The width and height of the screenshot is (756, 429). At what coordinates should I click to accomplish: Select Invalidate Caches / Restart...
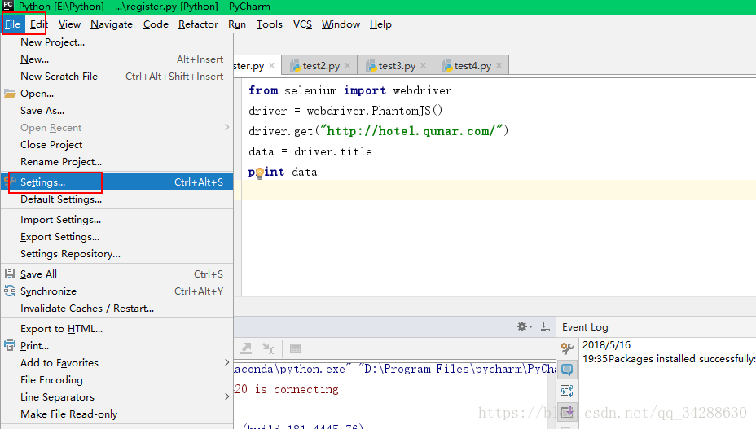pyautogui.click(x=117, y=308)
